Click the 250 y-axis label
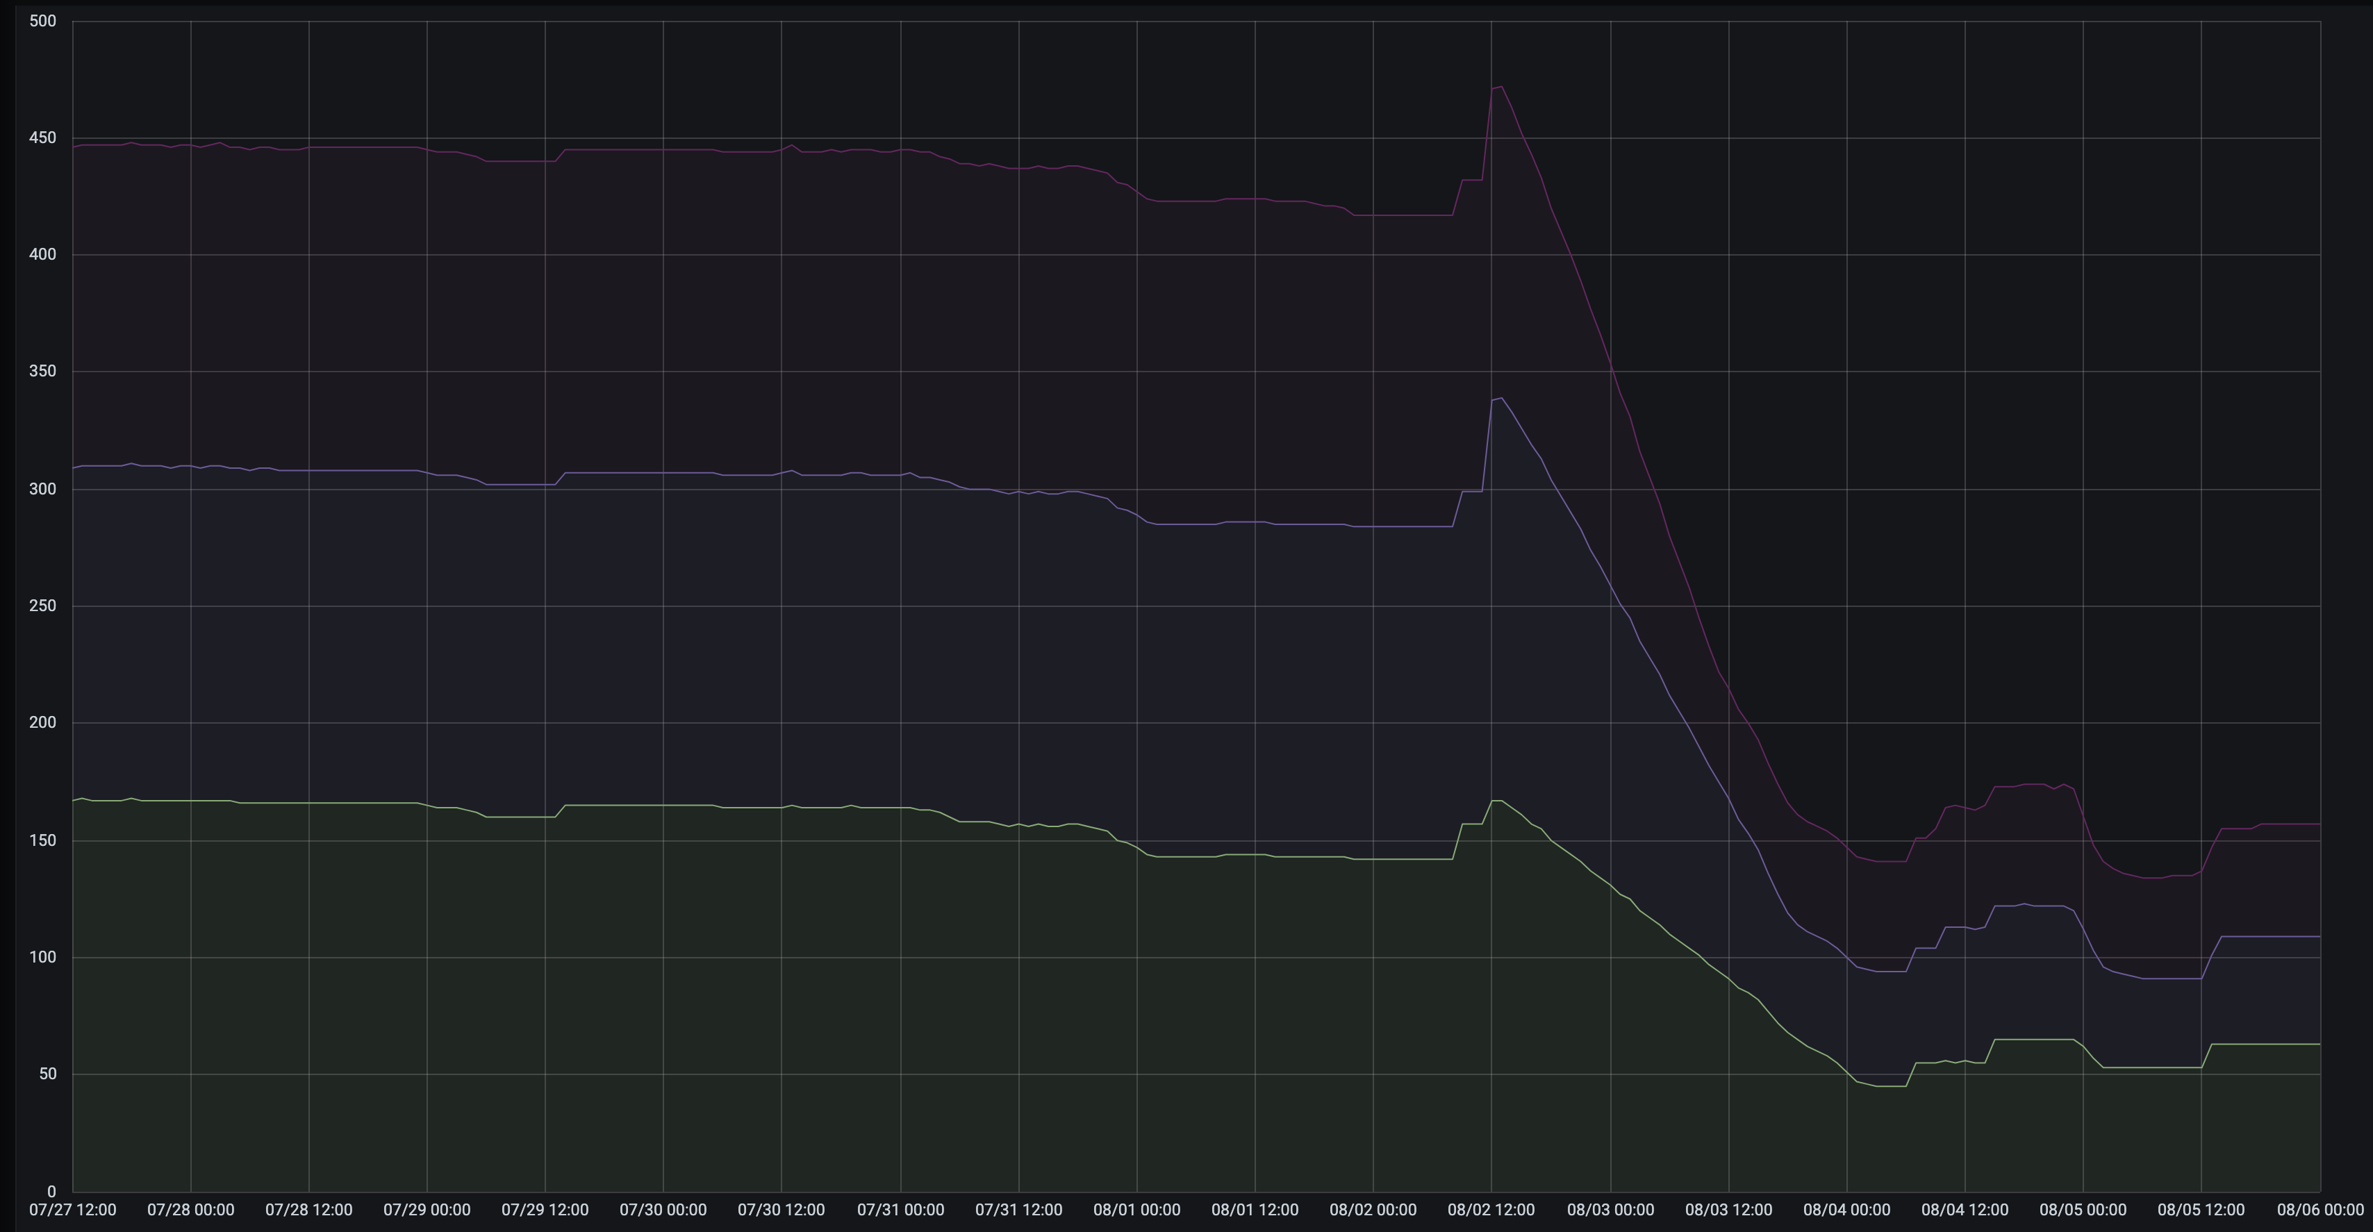 coord(42,606)
